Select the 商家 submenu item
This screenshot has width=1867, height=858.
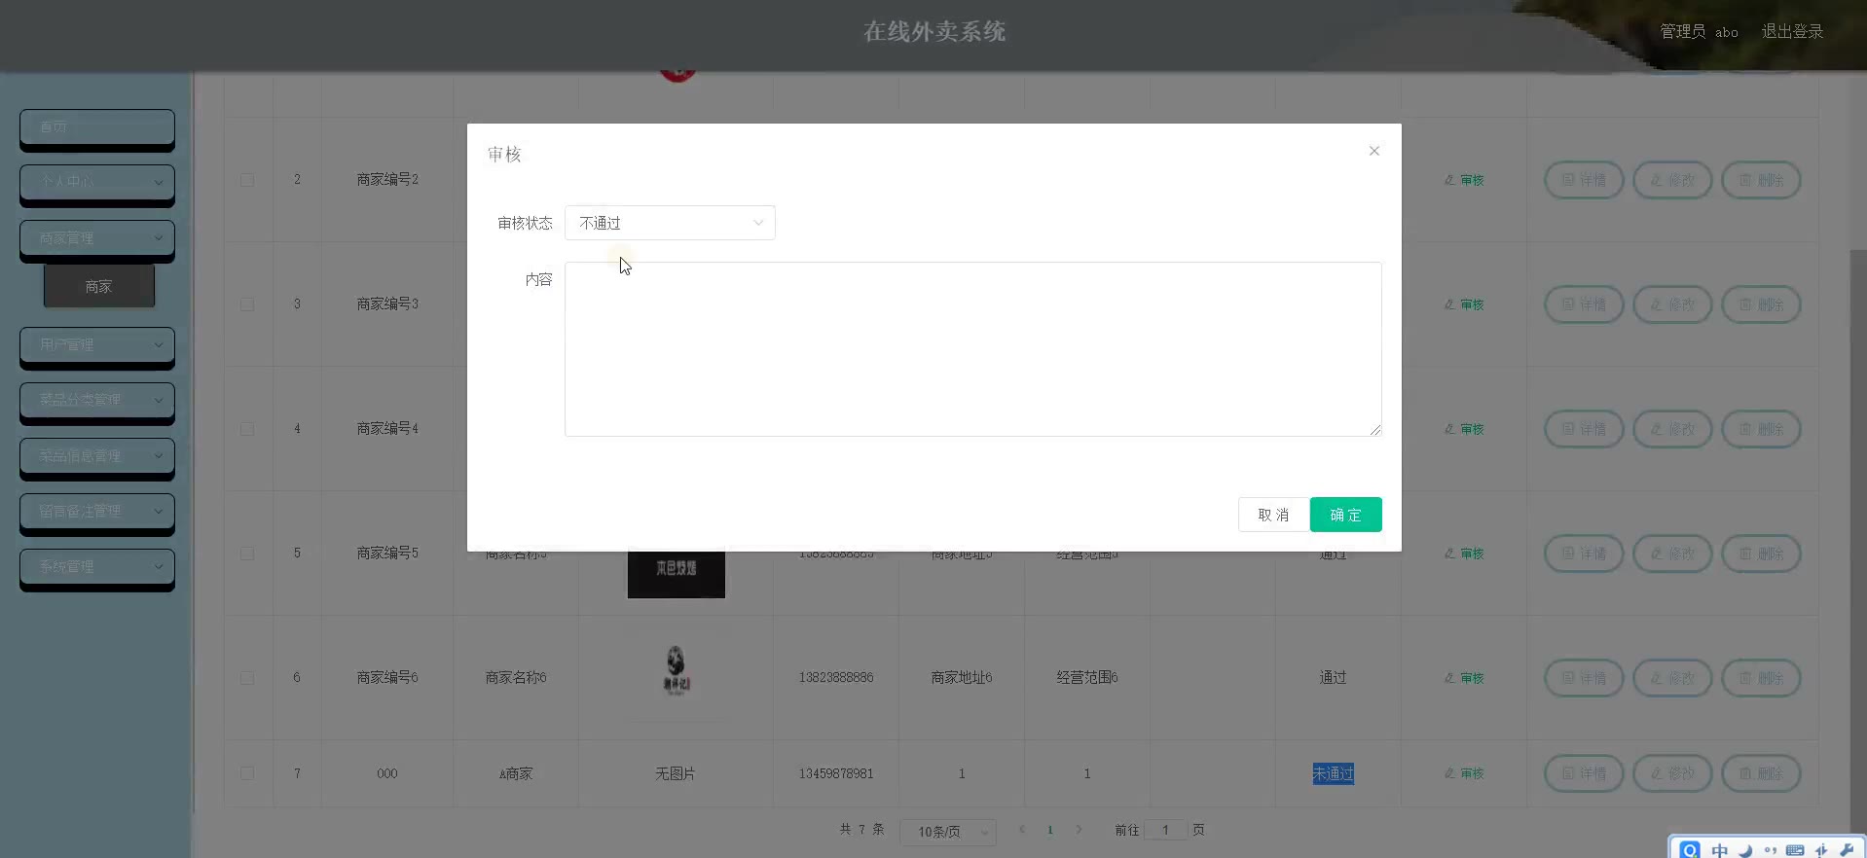coord(99,286)
